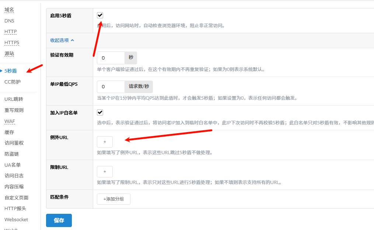Open the HTTPS settings section
The image size is (374, 230).
pyautogui.click(x=12, y=43)
